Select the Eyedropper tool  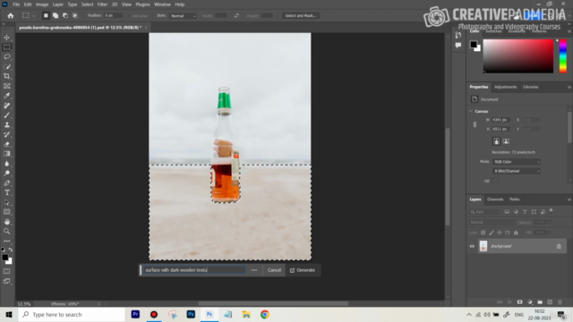tap(7, 96)
